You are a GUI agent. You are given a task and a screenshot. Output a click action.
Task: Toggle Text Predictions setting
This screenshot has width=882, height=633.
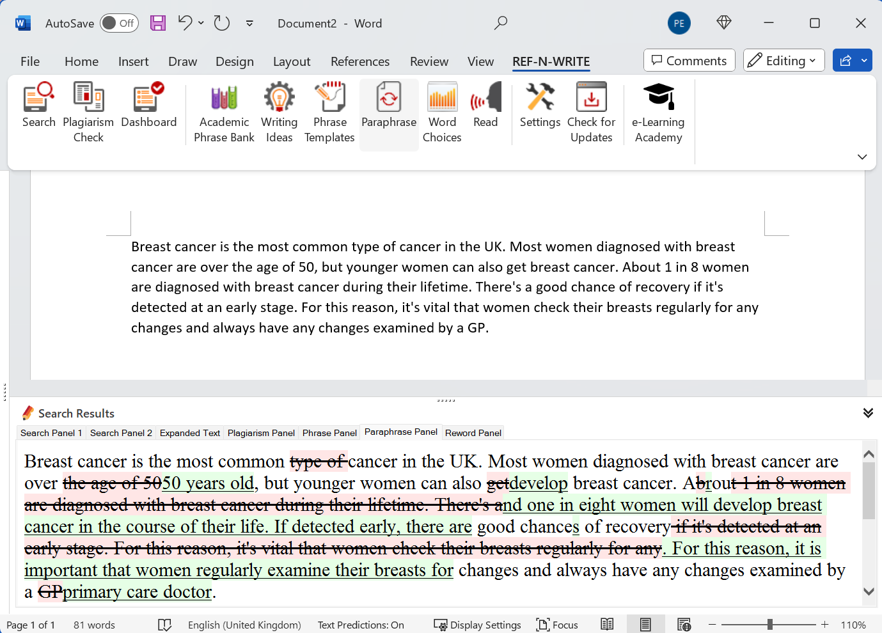point(361,625)
